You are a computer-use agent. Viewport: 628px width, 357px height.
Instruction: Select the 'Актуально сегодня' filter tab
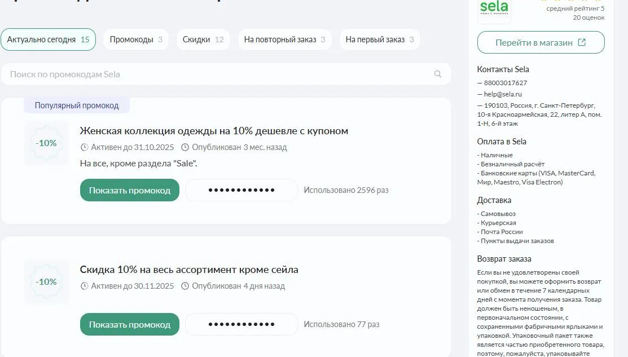(x=48, y=39)
